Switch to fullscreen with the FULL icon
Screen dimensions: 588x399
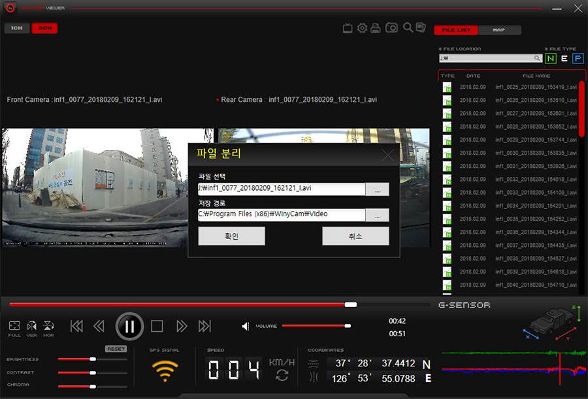tap(14, 326)
